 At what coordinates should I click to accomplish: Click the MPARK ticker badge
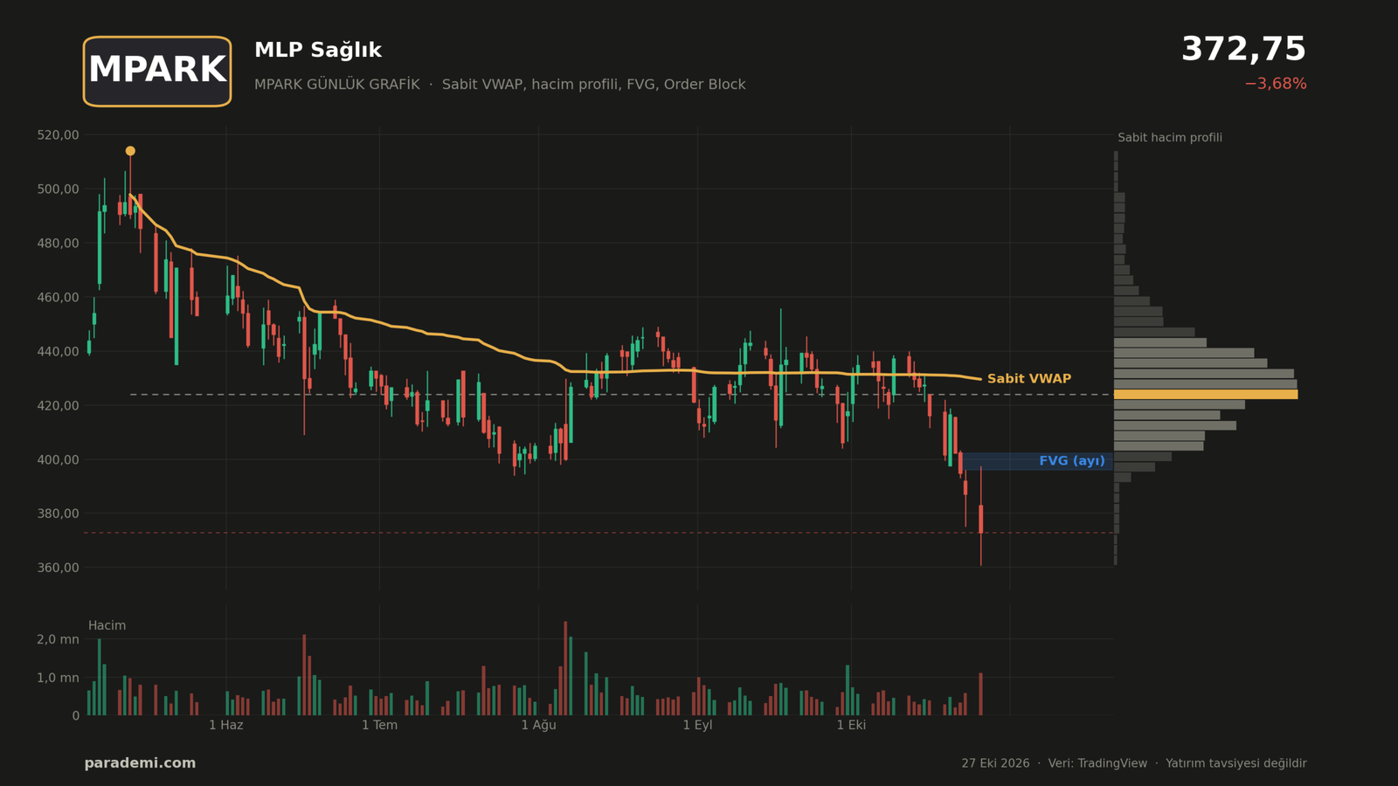coord(157,72)
